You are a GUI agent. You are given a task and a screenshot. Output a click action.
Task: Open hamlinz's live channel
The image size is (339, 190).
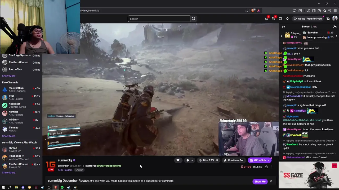[x=21, y=113]
